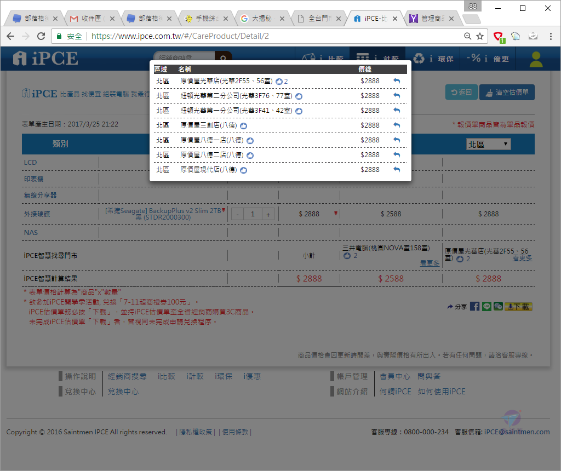This screenshot has width=561, height=471.
Task: Click 看更多 link under 原價屋光華店
Action: 522,258
